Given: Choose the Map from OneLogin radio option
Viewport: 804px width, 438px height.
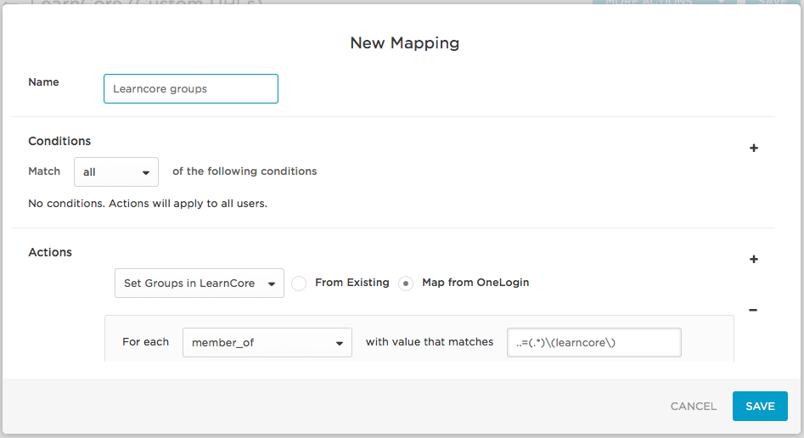Looking at the screenshot, I should pos(406,284).
